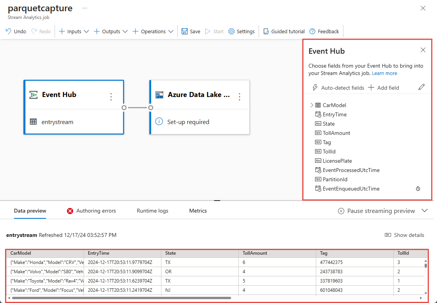Click the clock icon beside EventEnqueuedUtcTime
This screenshot has width=437, height=303.
[418, 189]
